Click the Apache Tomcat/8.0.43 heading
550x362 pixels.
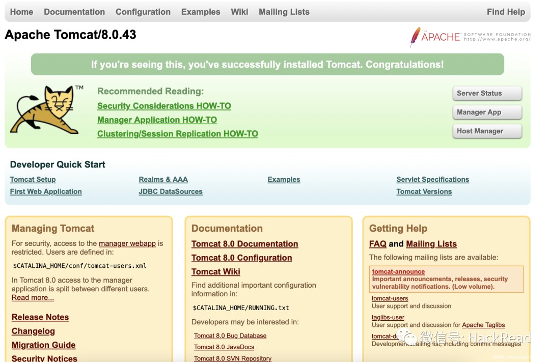coord(70,35)
